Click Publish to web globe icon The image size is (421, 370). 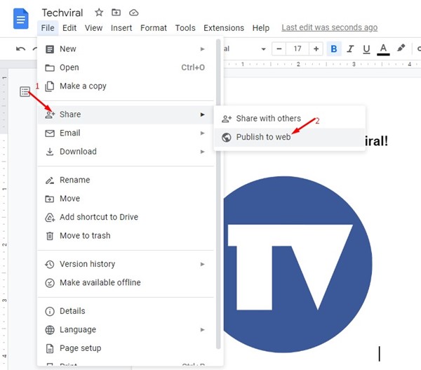coord(227,138)
